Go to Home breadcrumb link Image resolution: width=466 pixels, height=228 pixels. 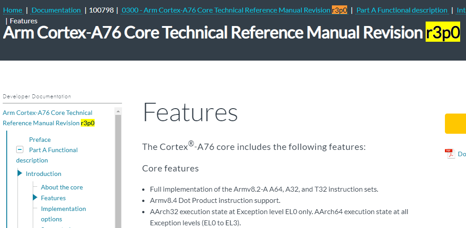point(13,10)
